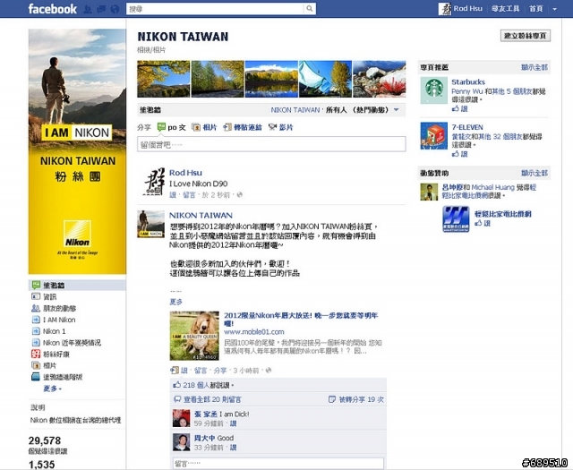
Task: Show all sponsored items 顯示全部
Action: tap(535, 173)
